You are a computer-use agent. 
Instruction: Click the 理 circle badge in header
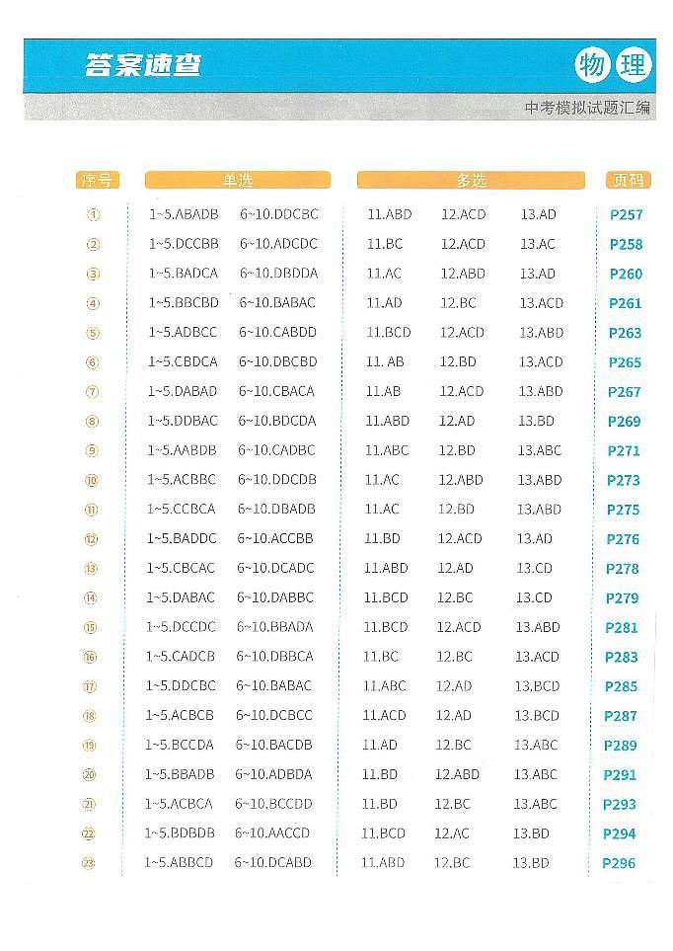pos(633,65)
